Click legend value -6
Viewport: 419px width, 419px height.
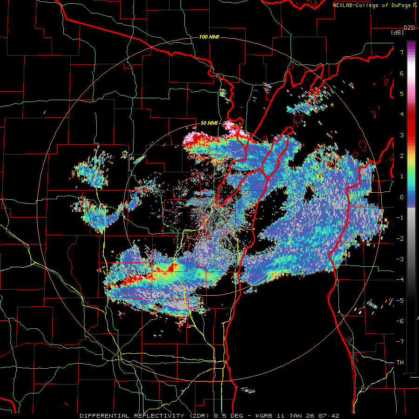pos(400,321)
